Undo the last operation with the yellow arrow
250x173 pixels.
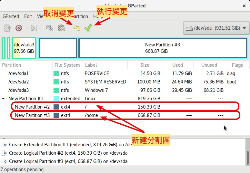coord(77,28)
